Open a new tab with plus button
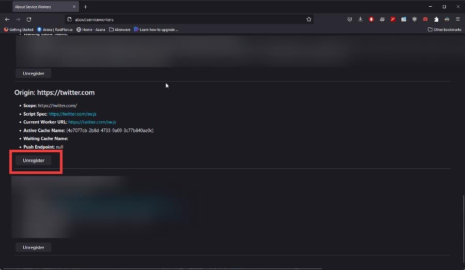Viewport: 465px width, 270px height. point(85,7)
